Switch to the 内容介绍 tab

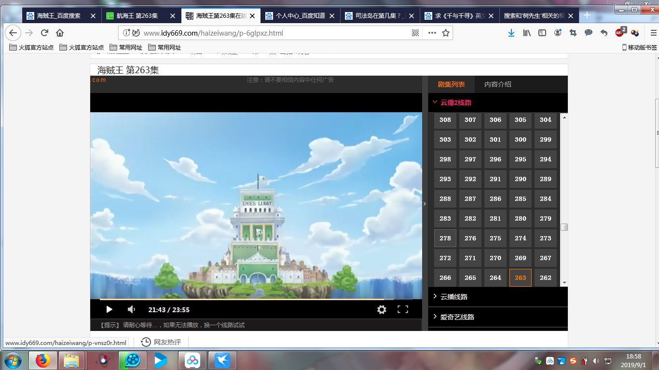click(498, 84)
